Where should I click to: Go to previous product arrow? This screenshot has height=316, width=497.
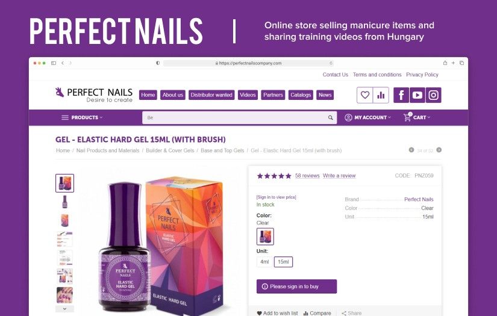[411, 150]
